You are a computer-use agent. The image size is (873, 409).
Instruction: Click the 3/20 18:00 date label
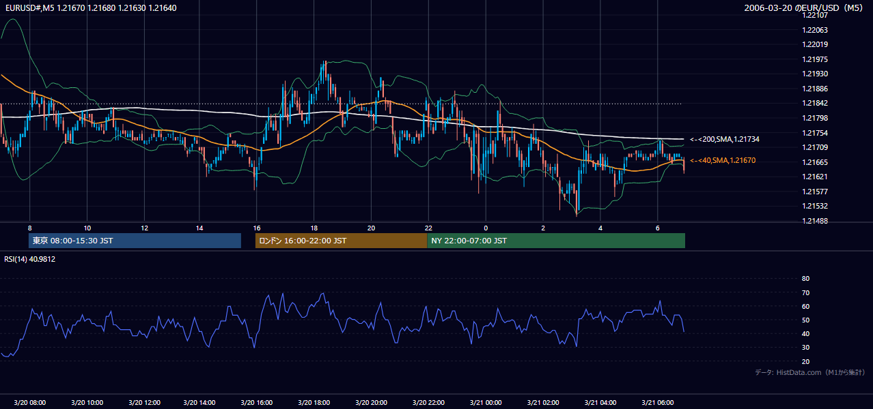coord(314,402)
